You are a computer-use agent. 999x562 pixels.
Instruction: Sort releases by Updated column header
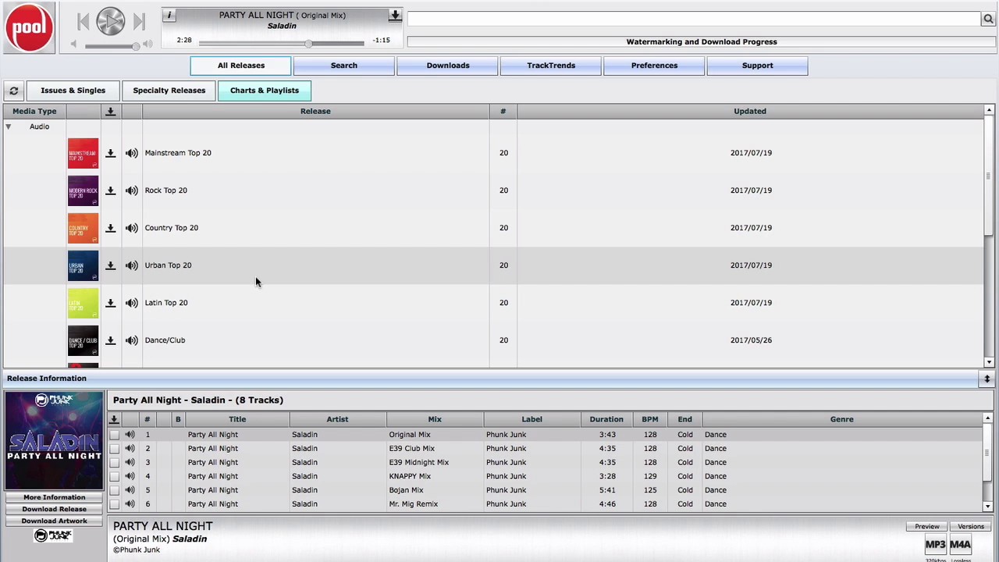[x=750, y=112]
